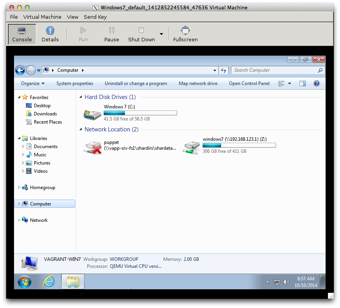Click the Explorer Back arrow button
This screenshot has width=340, height=308.
[x=20, y=70]
